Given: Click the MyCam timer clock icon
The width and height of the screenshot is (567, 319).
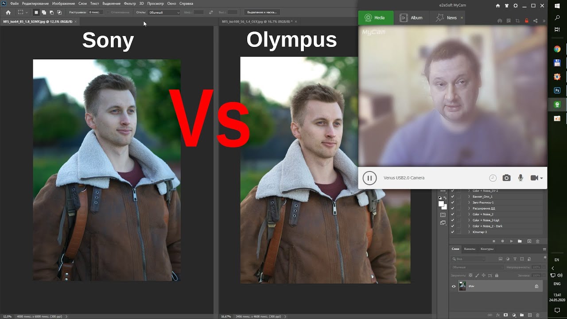Looking at the screenshot, I should [x=493, y=178].
